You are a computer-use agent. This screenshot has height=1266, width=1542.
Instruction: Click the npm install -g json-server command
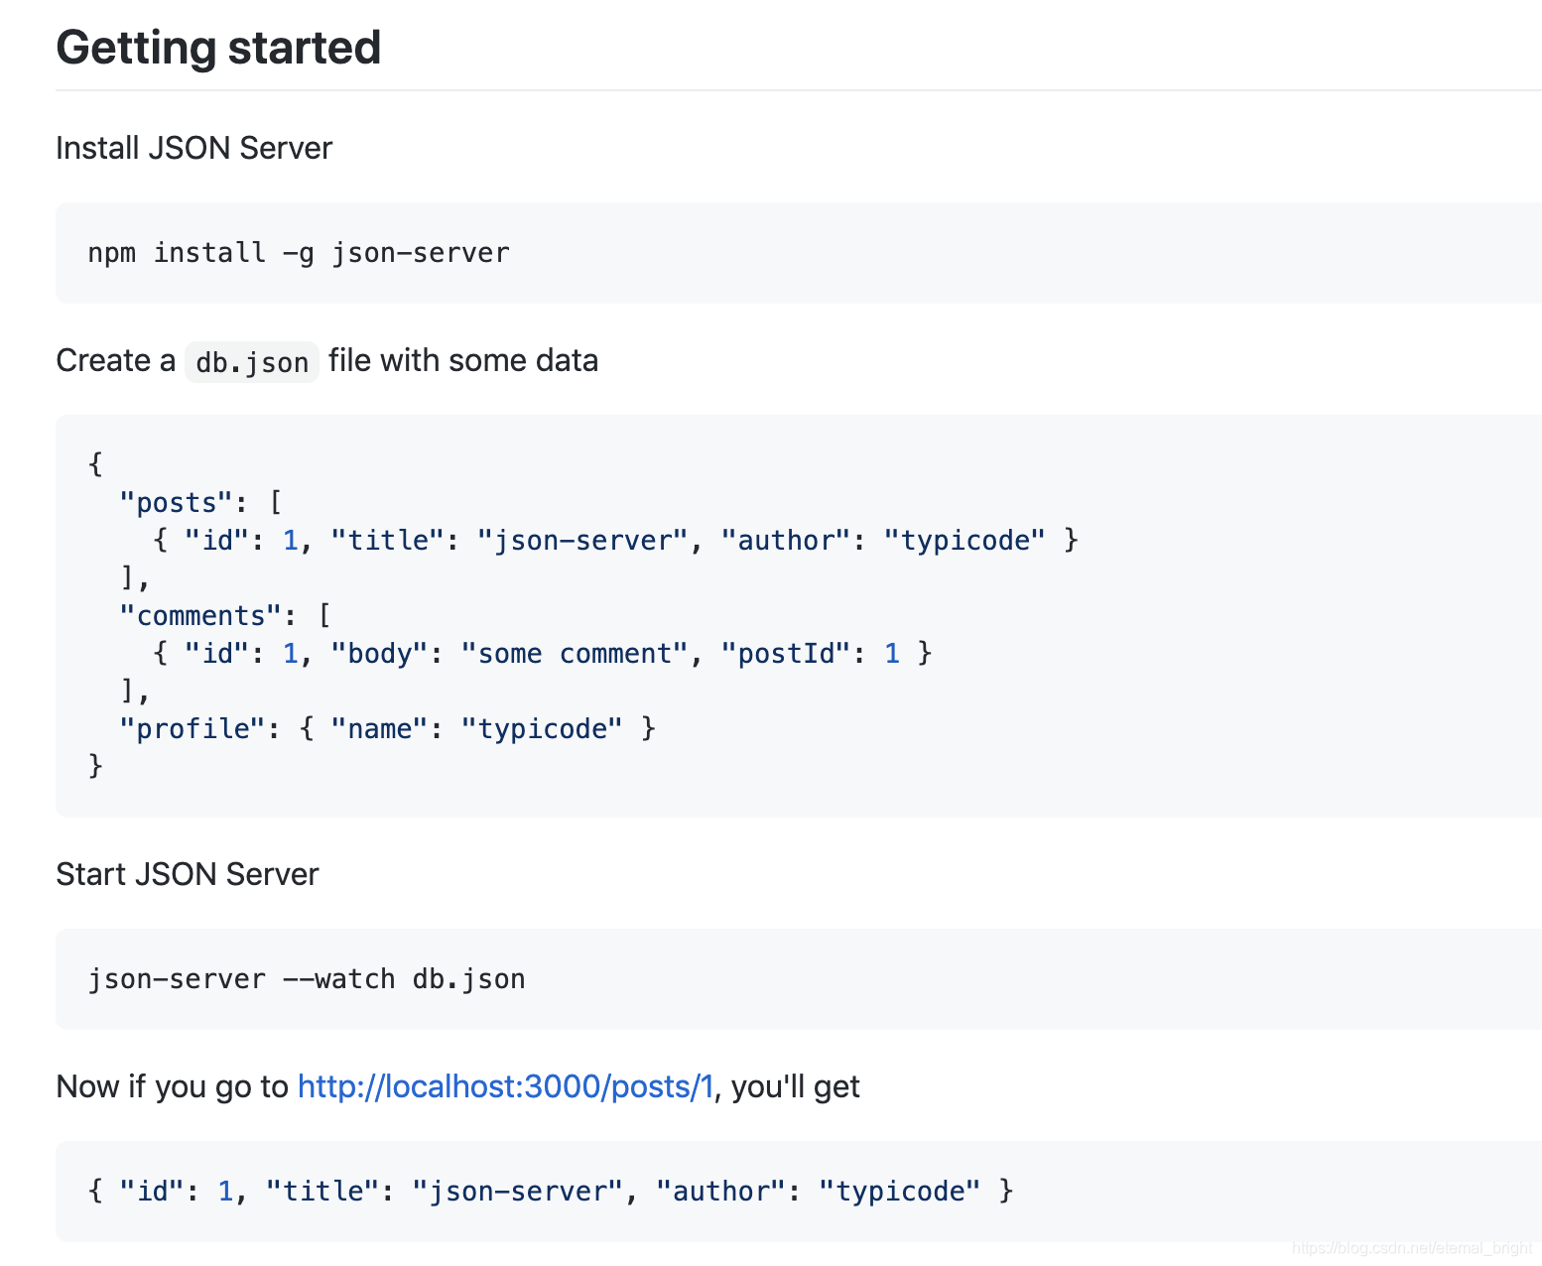tap(298, 253)
